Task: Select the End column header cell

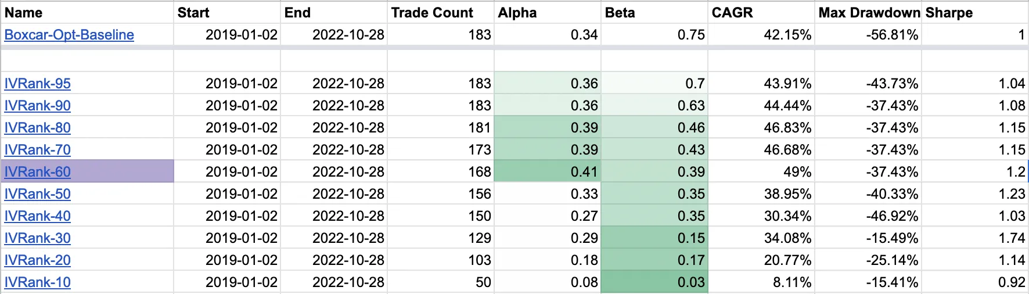Action: coord(334,12)
